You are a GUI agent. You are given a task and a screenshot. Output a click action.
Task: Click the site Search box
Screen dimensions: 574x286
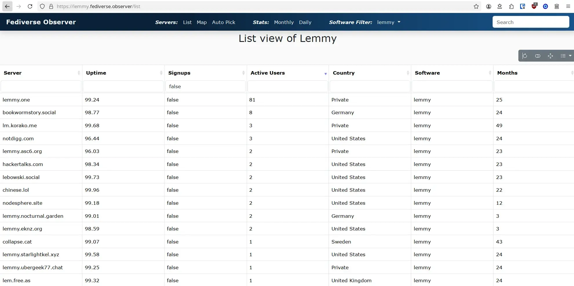(531, 22)
